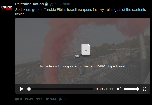152x105 pixels.
Task: Click the verified checkmark badge
Action: tap(46, 4)
